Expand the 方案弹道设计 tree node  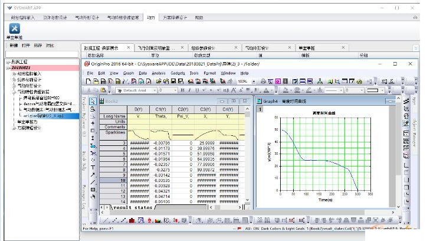click(x=14, y=128)
